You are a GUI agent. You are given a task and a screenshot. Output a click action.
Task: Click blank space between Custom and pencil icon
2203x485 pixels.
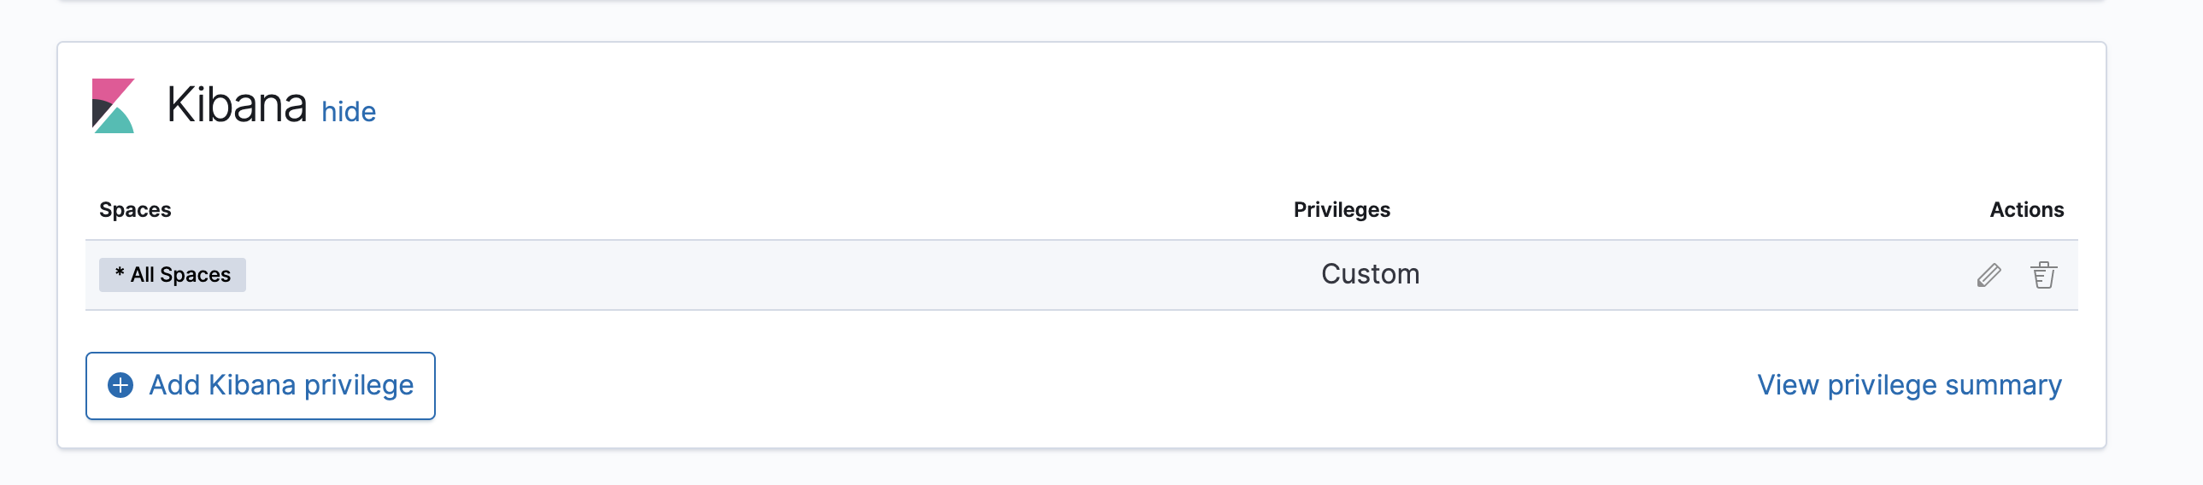tap(1694, 275)
